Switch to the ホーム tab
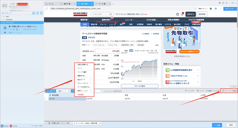238x128 pixels. point(51,4)
